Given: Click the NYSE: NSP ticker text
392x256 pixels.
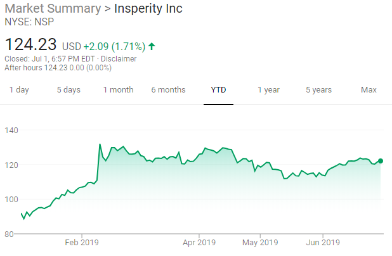Looking at the screenshot, I should 29,23.
